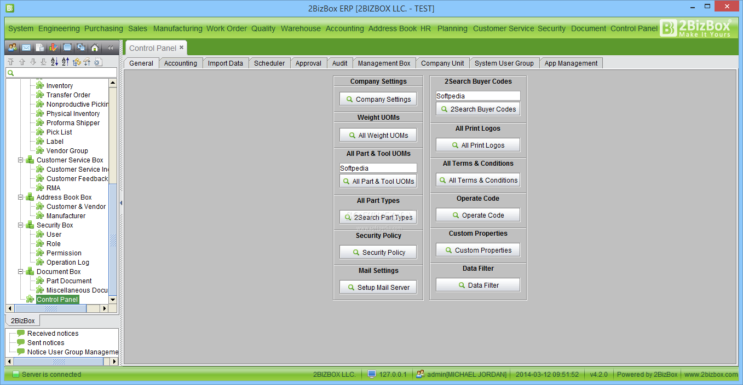Open the Accounting menu in menu bar
Screen dimensions: 743x385
[344, 28]
